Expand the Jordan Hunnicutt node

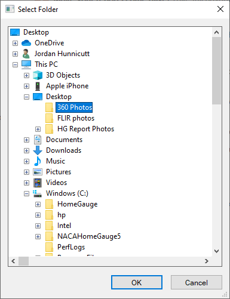[15, 54]
